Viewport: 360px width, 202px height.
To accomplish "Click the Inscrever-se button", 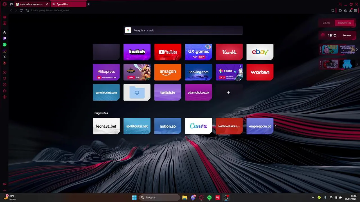I will [x=344, y=23].
